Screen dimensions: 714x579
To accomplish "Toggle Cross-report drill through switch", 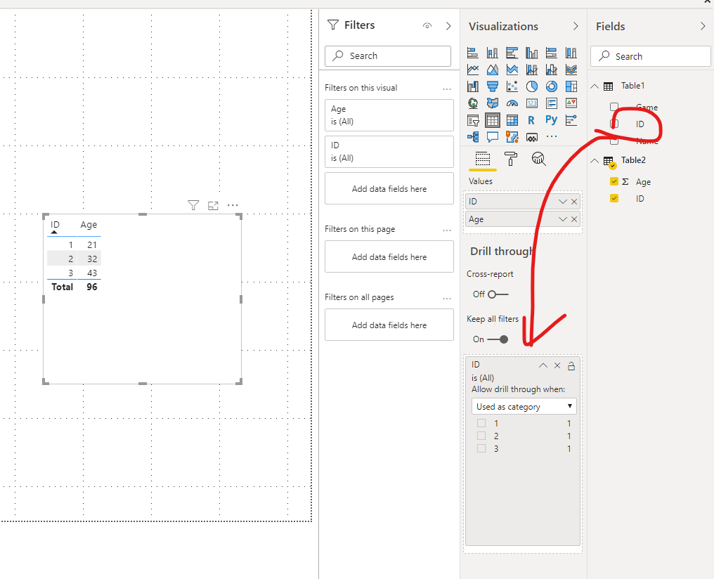I will 498,294.
